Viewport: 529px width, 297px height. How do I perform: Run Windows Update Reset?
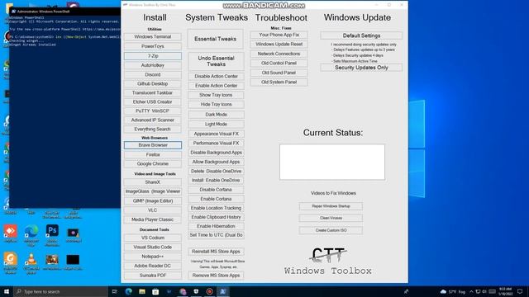(279, 44)
